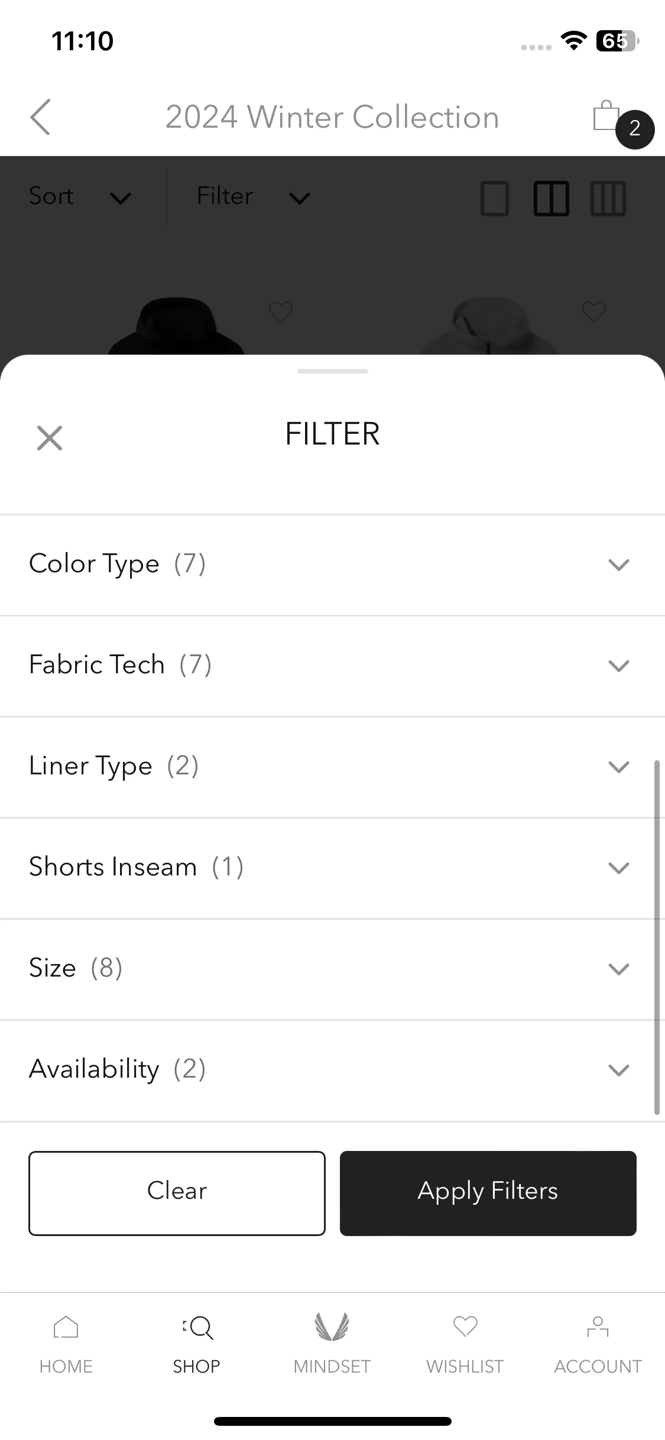Screen dimensions: 665x1440
Task: Switch to three-column grid view
Action: (608, 198)
